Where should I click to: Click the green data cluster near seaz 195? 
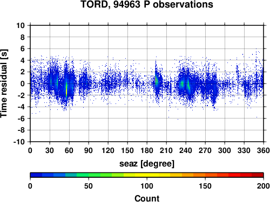click(x=157, y=80)
